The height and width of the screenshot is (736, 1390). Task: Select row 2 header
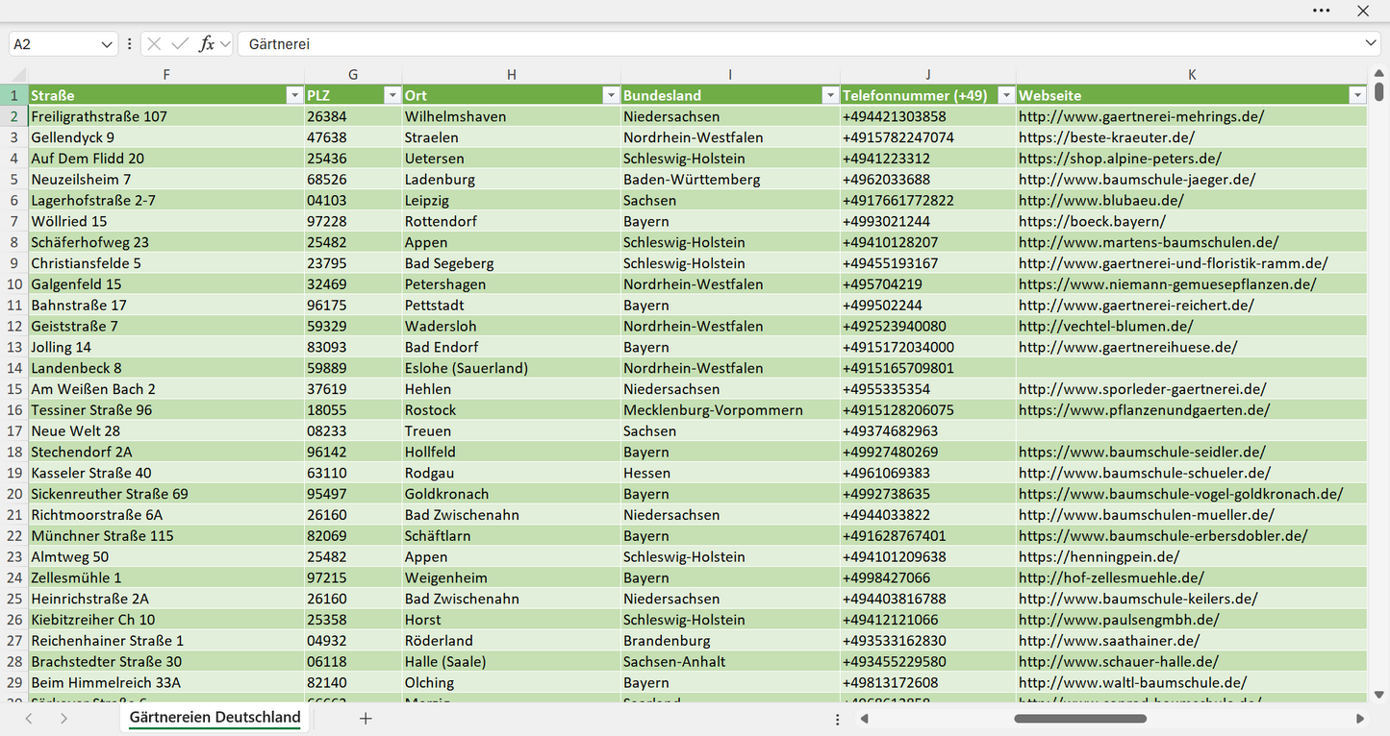tap(14, 116)
